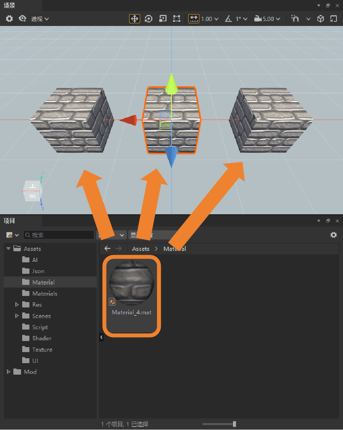Open the 透视 perspective dropdown
Screen dimensions: 343x430
[x=39, y=18]
